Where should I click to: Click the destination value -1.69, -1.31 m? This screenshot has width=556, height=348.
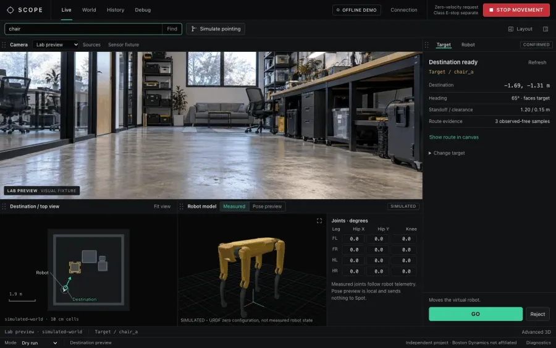pos(526,85)
